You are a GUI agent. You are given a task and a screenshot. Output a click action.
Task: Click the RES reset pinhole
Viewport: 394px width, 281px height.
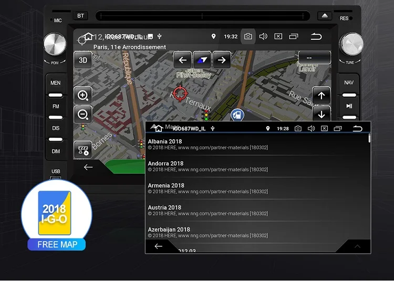[351, 18]
